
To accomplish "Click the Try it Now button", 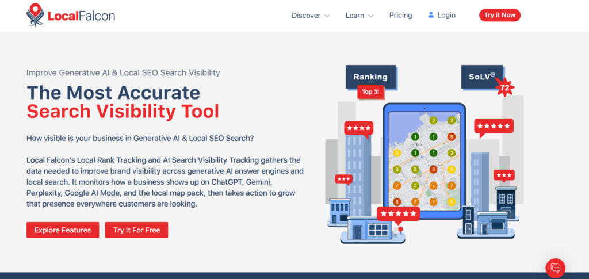I will pyautogui.click(x=500, y=15).
